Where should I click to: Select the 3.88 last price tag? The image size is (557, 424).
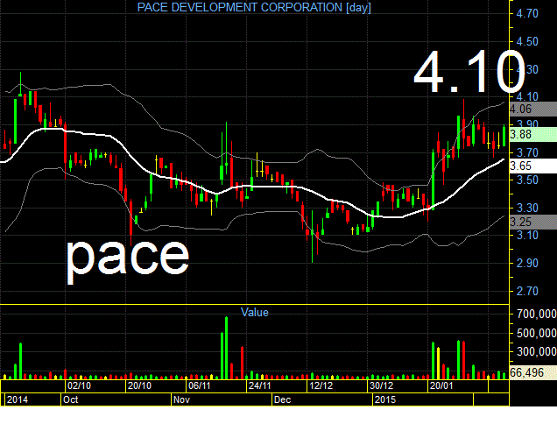click(532, 134)
